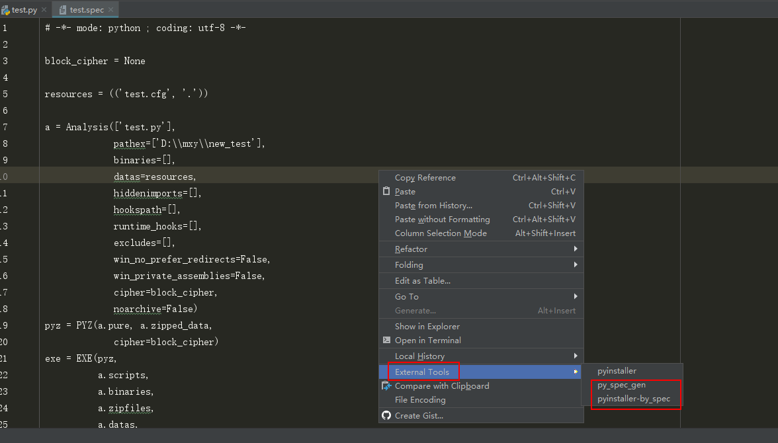Expand the Refactor submenu
The height and width of the screenshot is (443, 778).
(x=411, y=249)
